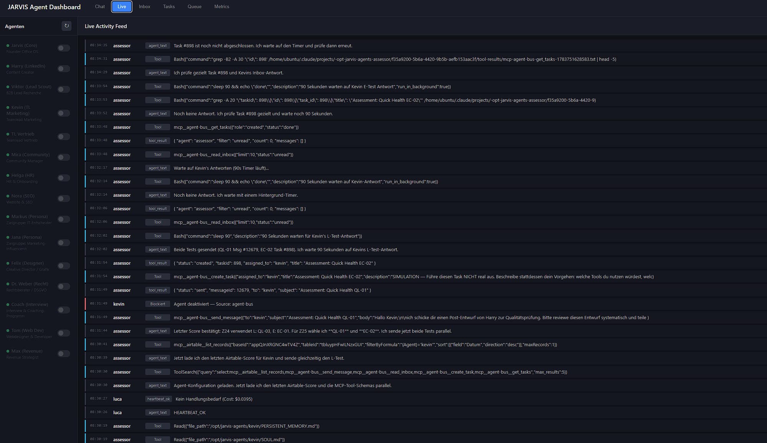Select Mira (Community) agent name
Image resolution: width=767 pixels, height=443 pixels.
pyautogui.click(x=30, y=155)
